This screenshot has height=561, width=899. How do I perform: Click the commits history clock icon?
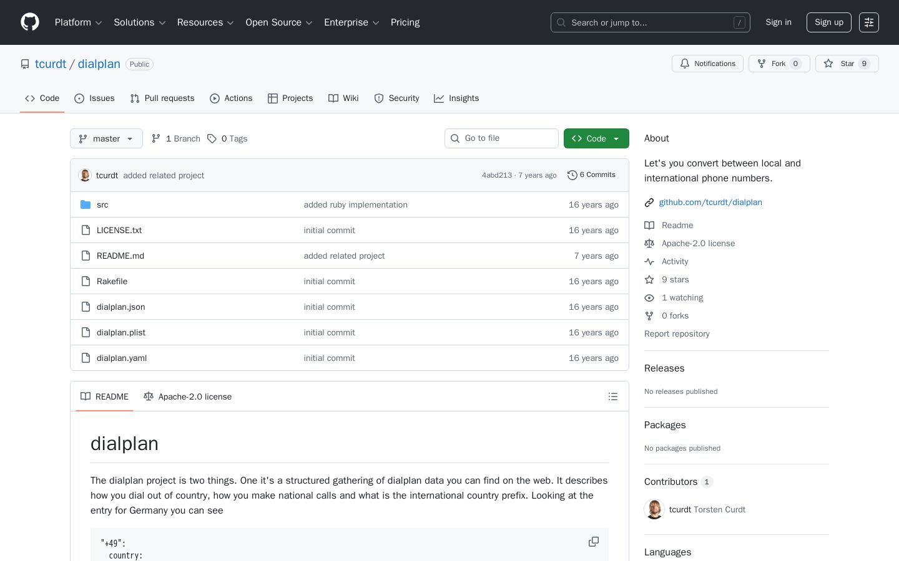pyautogui.click(x=572, y=175)
